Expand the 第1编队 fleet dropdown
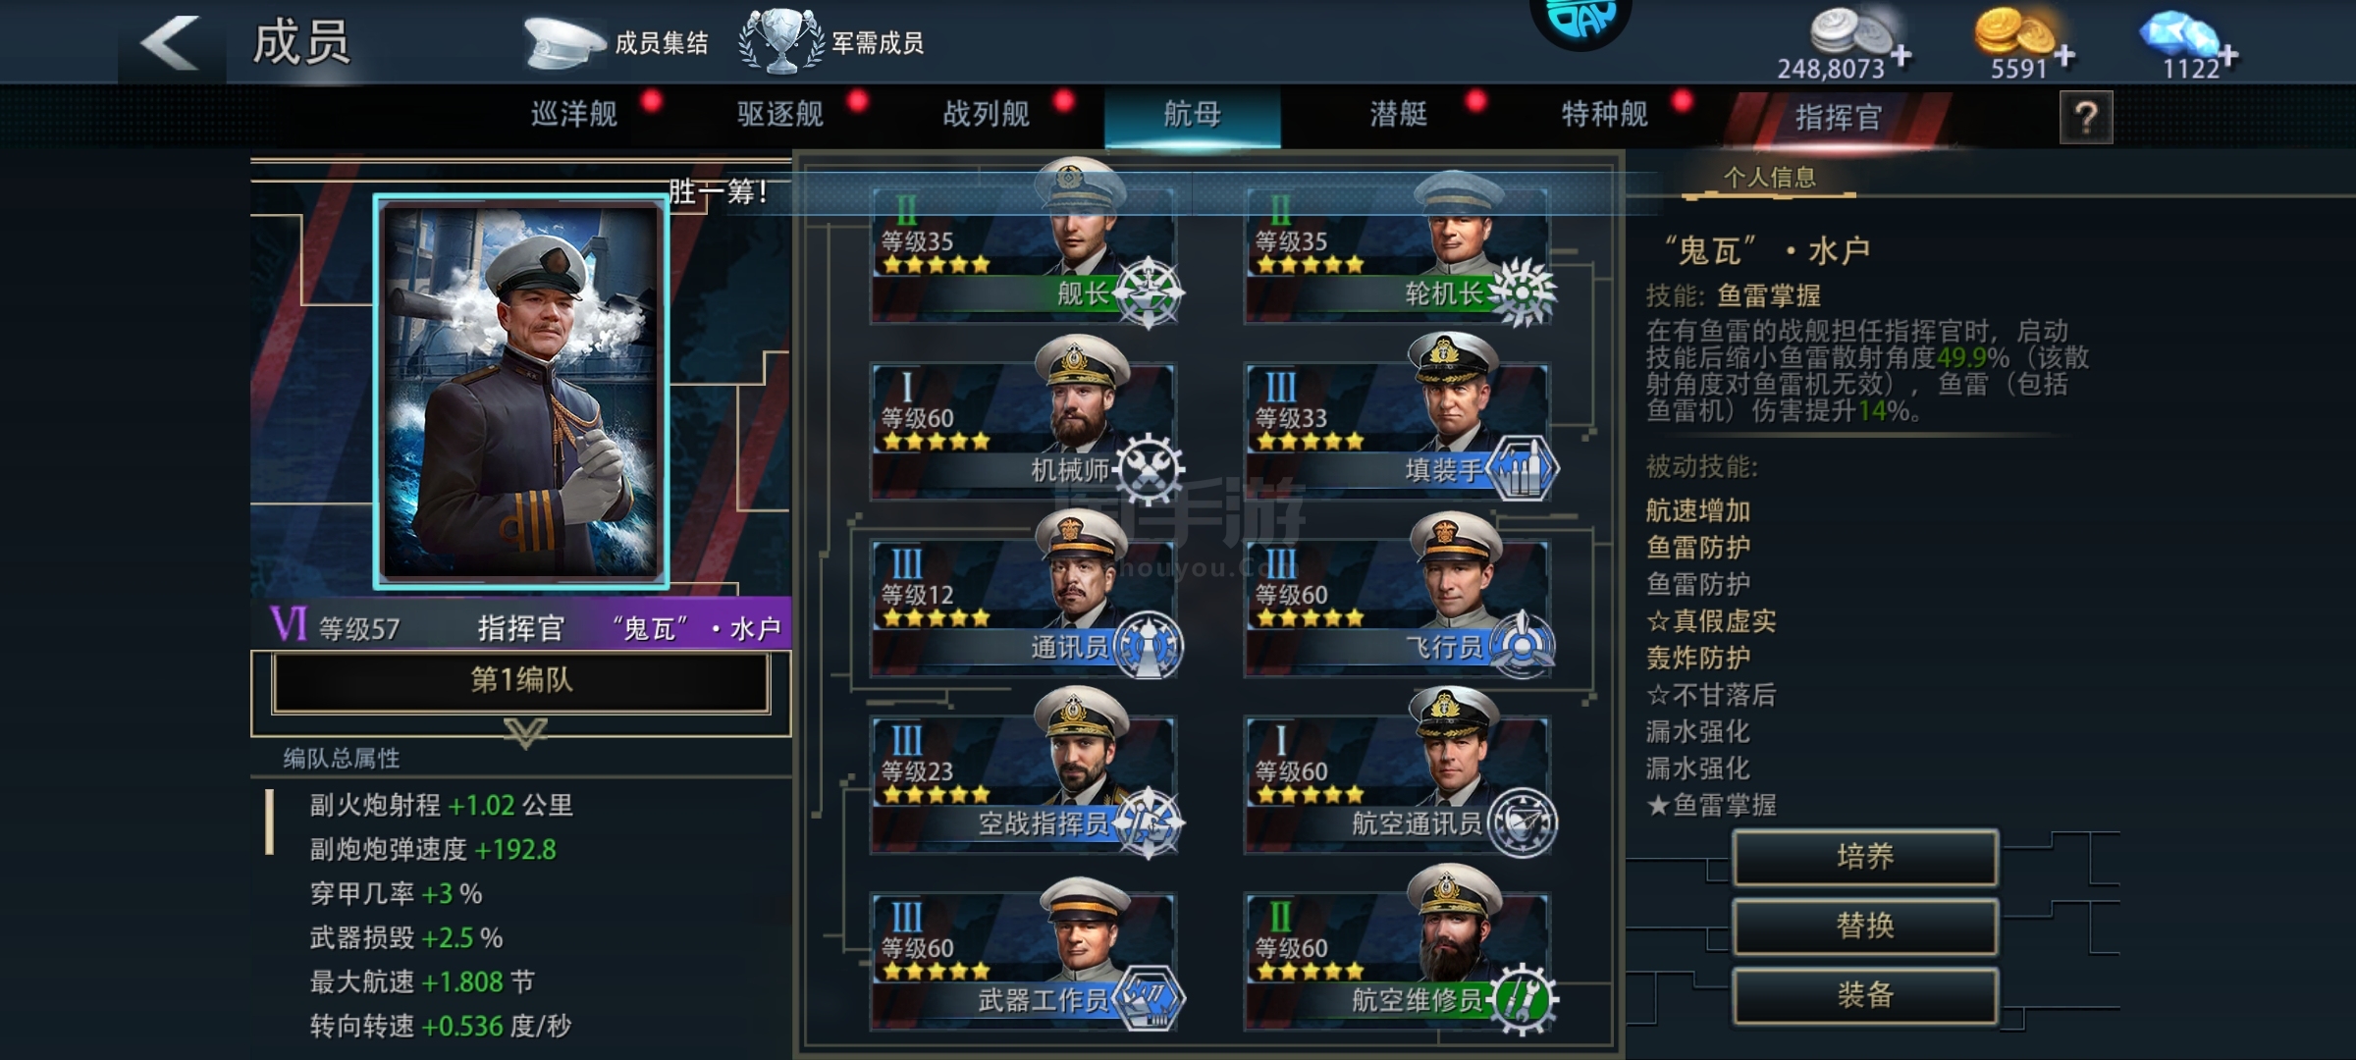The height and width of the screenshot is (1060, 2356). [521, 681]
